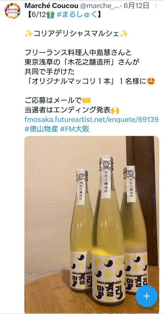Viewport: 164px width, 314px height.
Task: Tap the blue compose plus button
Action: [x=147, y=296]
